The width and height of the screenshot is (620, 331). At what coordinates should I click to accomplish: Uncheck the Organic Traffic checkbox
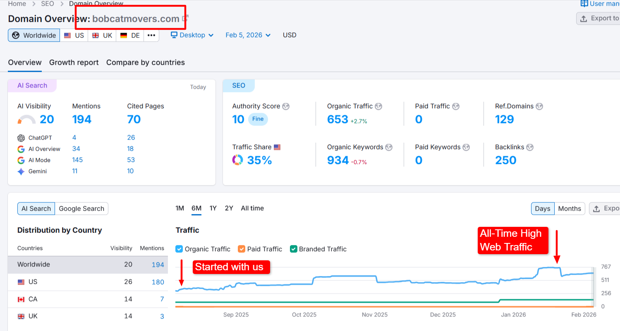(179, 249)
